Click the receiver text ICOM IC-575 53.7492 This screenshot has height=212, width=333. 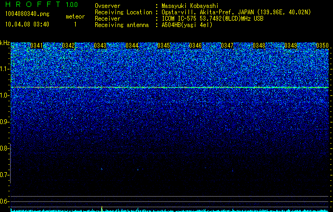212,19
